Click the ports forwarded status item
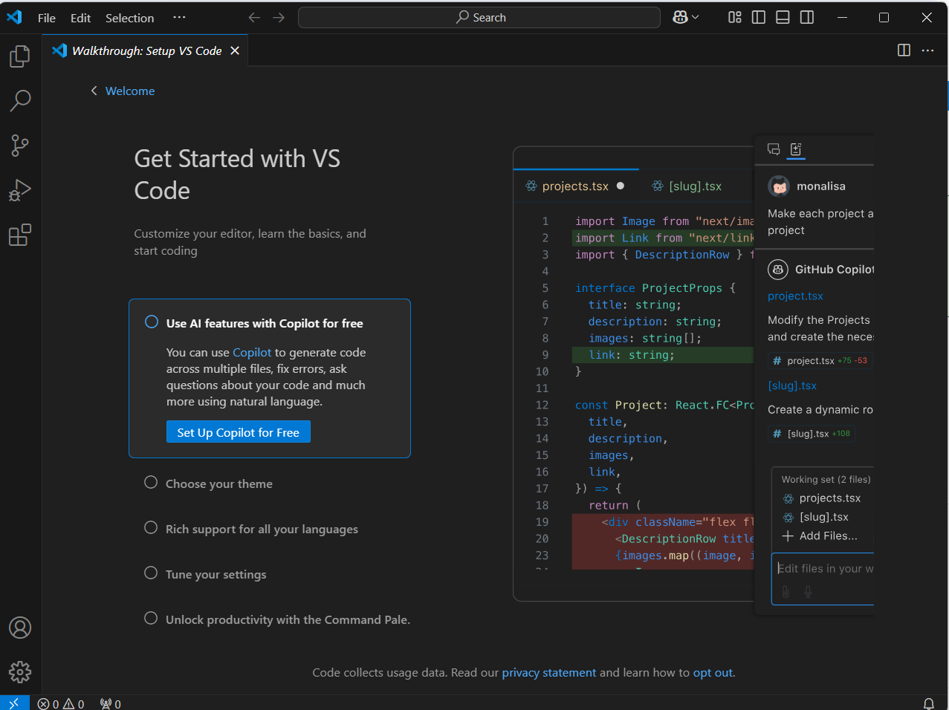The image size is (949, 710). [111, 704]
